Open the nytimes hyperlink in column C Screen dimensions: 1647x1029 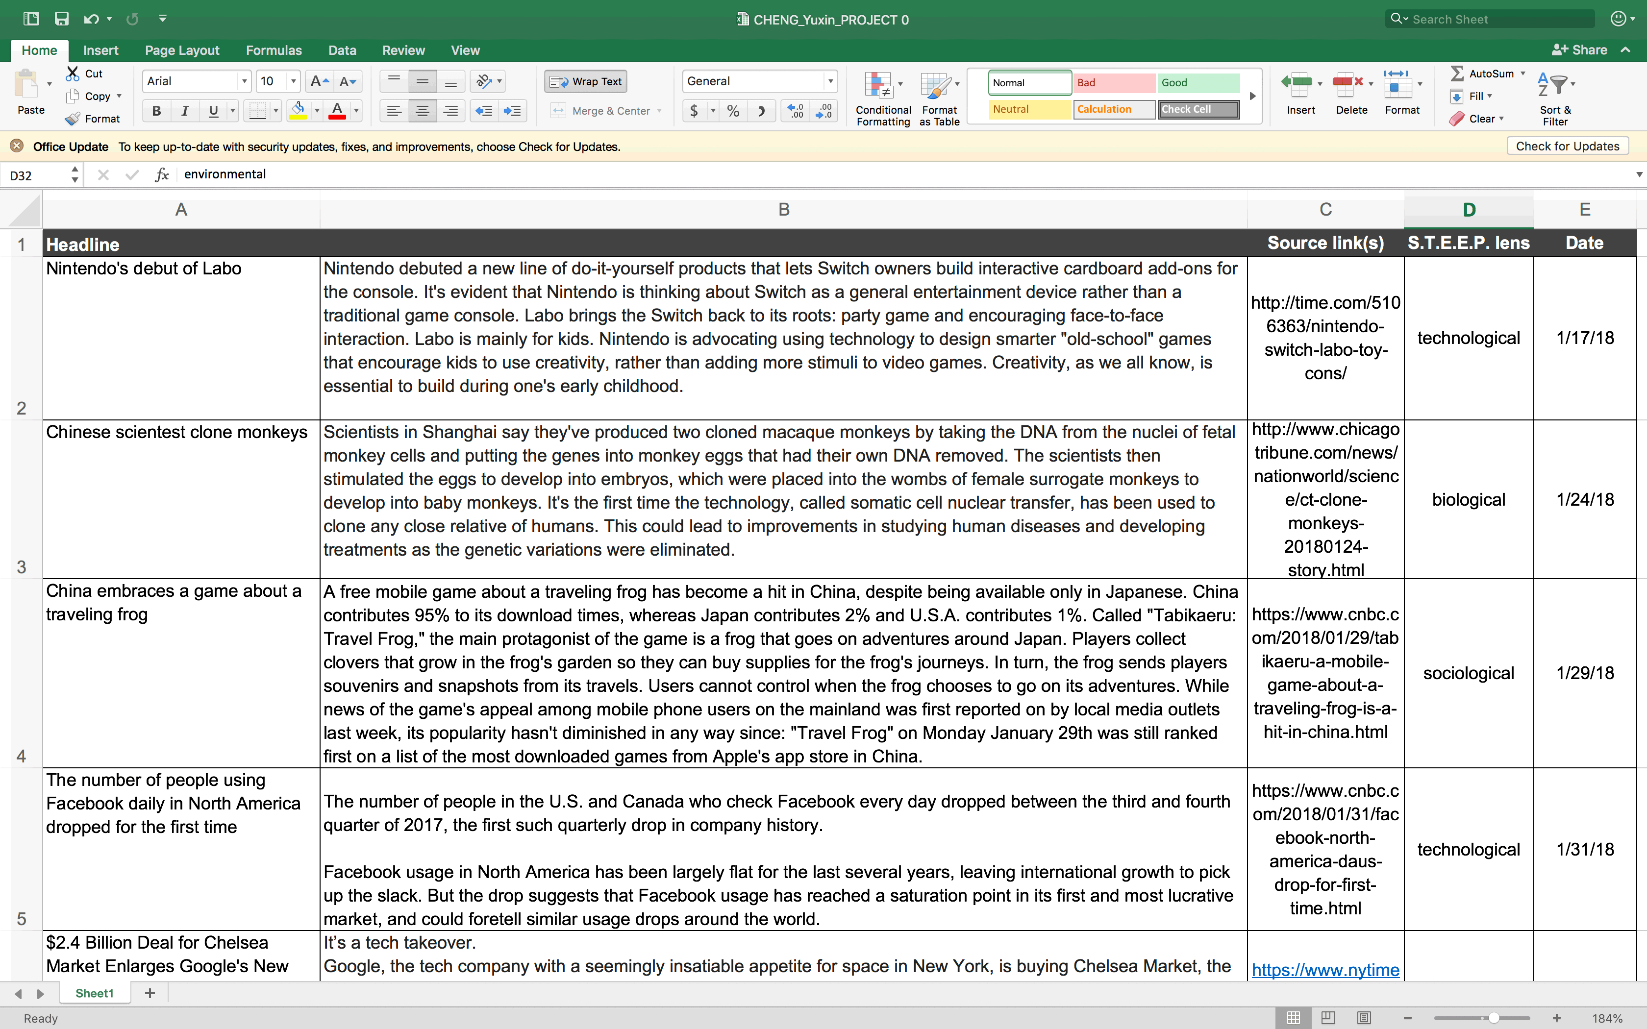1324,969
